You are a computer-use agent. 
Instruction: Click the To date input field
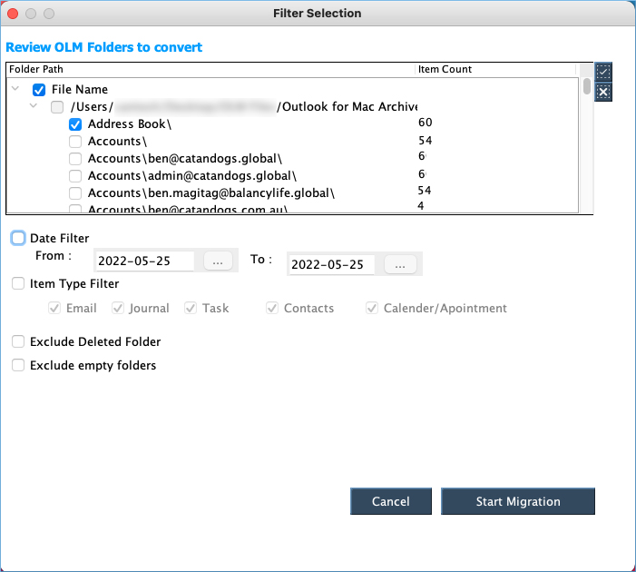(332, 264)
